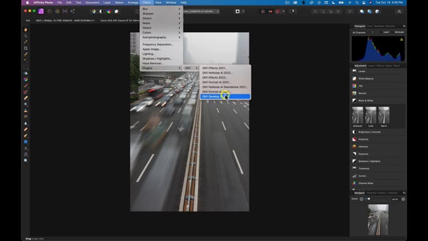
Task: Toggle the quick mask button in toolbar
Action: pyautogui.click(x=237, y=11)
